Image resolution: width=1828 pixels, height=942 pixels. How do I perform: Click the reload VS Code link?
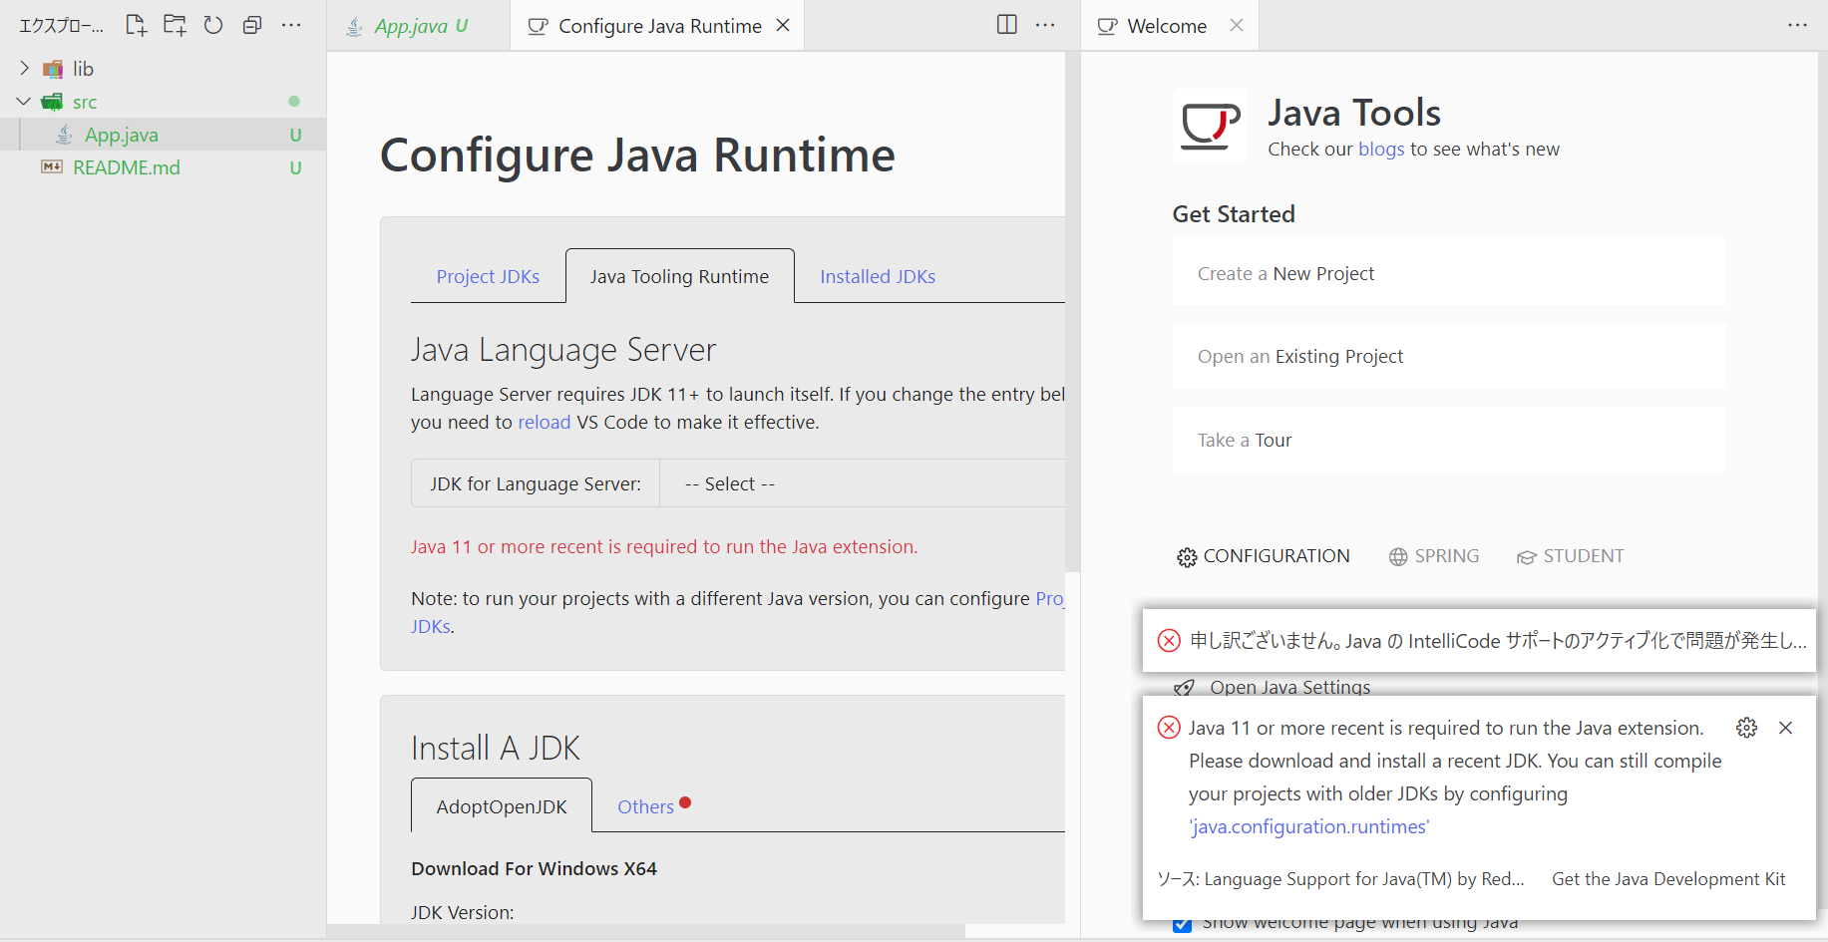click(x=545, y=422)
